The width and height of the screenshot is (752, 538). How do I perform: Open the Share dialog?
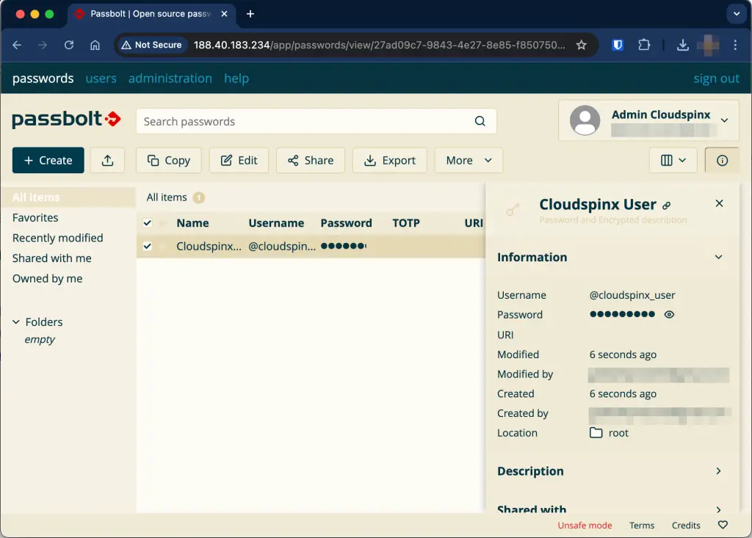click(x=310, y=160)
